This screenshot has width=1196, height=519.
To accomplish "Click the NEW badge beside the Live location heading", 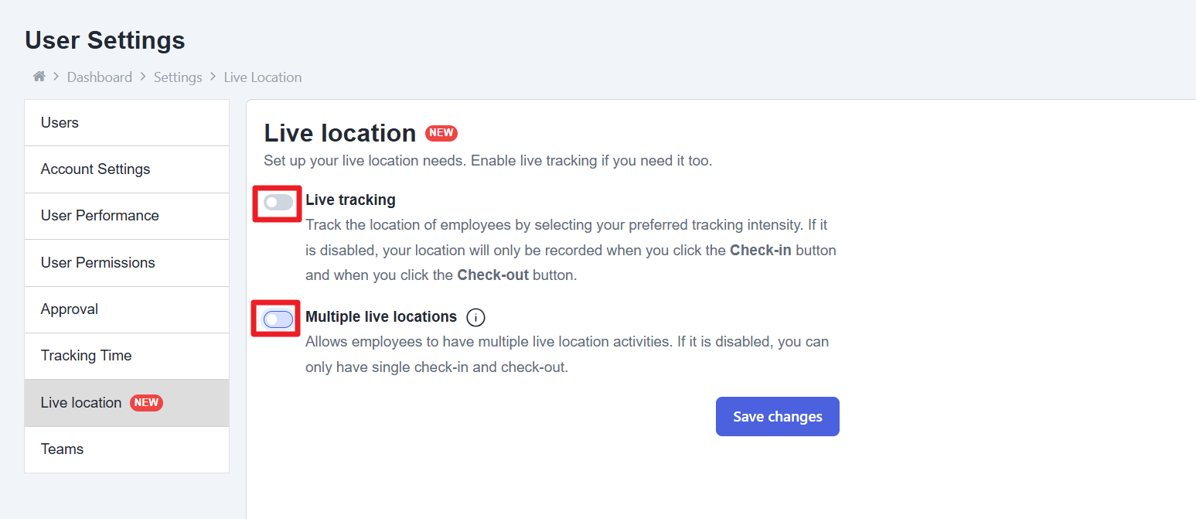I will (441, 133).
